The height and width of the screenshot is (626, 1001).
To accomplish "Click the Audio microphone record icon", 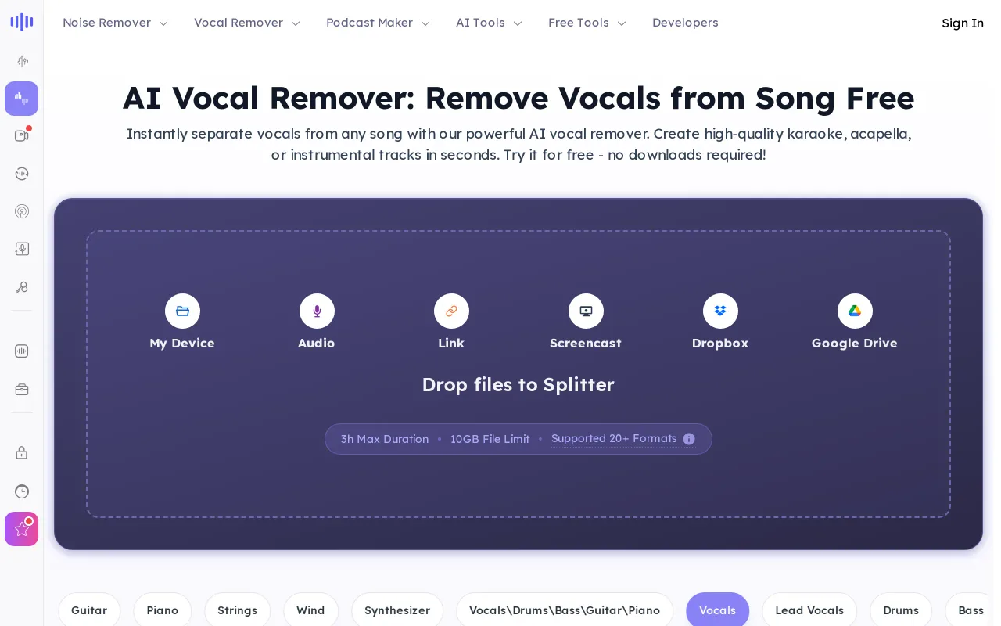I will click(x=317, y=311).
